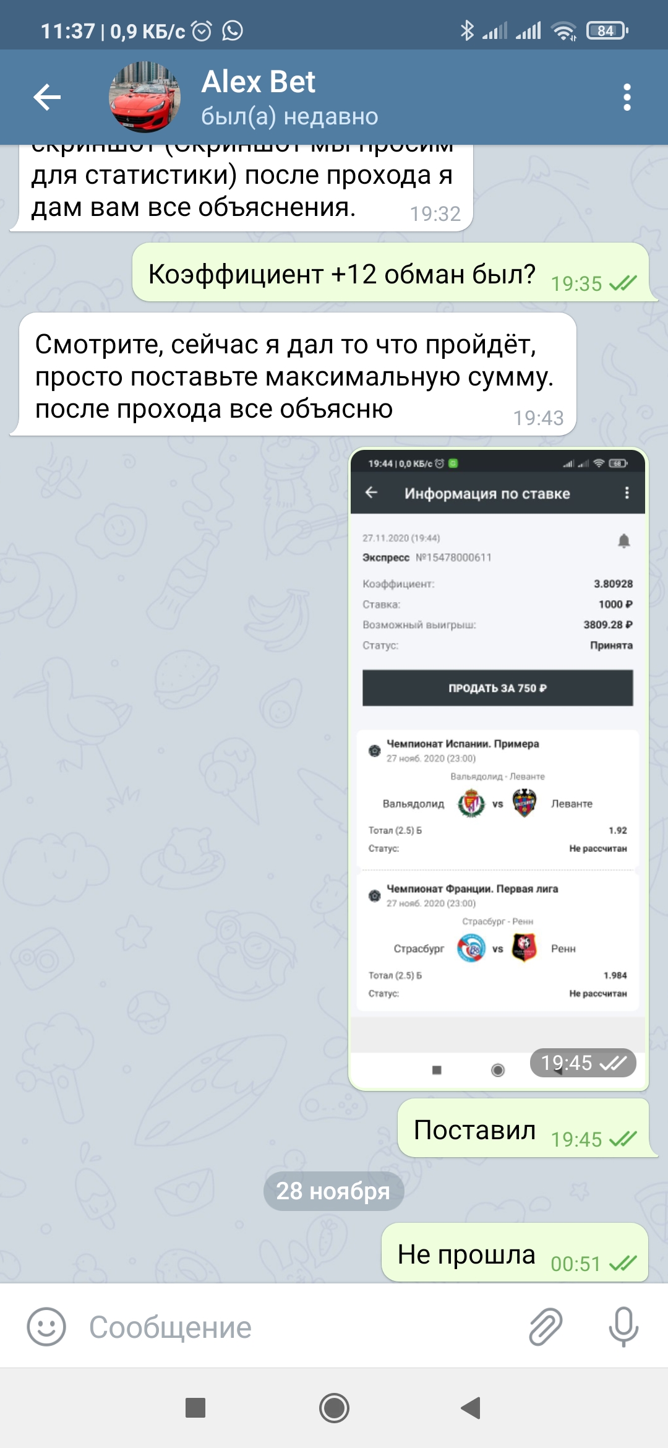
Task: Tap 'был(а) недавно' last seen status
Action: coord(289,116)
